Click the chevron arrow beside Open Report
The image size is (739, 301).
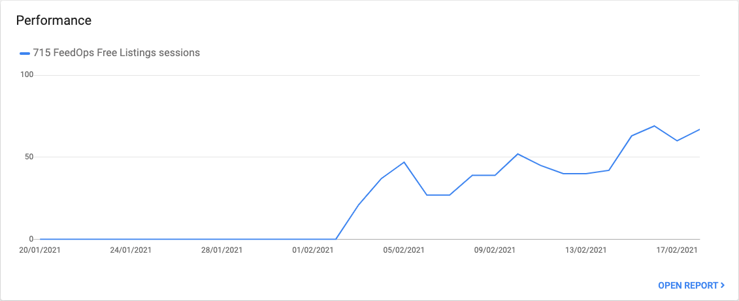point(723,285)
